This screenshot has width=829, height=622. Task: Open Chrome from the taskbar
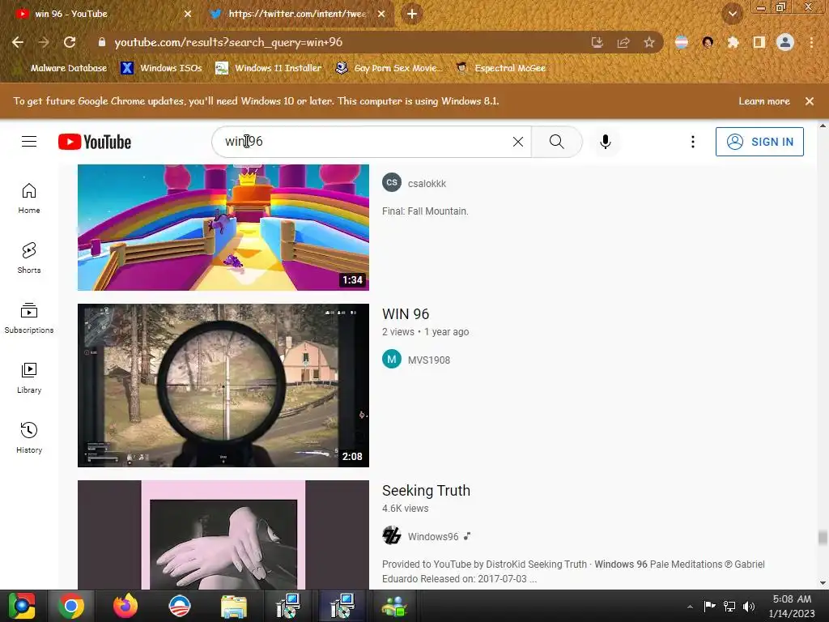(x=71, y=606)
